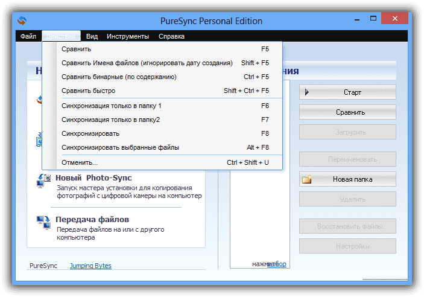424x297 pixels.
Task: Choose Сравнить быстро menu entry
Action: [90, 91]
